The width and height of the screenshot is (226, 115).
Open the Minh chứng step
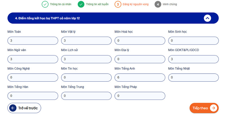(x=170, y=4)
